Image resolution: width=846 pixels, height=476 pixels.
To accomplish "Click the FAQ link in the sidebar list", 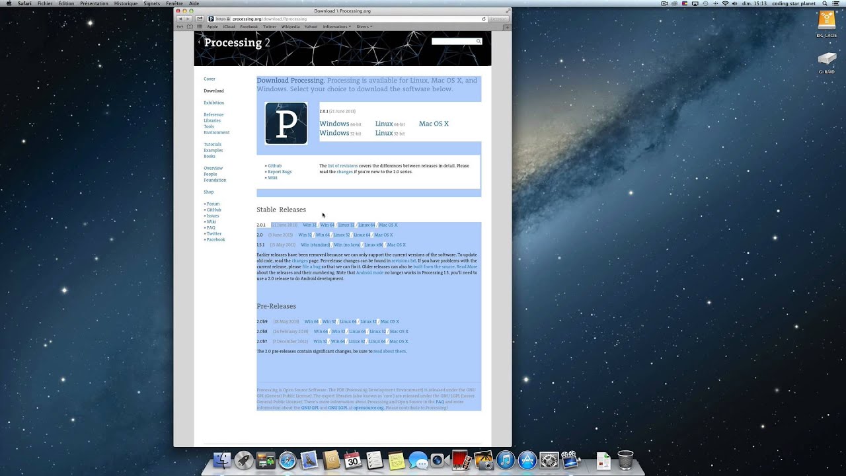I will pyautogui.click(x=211, y=227).
